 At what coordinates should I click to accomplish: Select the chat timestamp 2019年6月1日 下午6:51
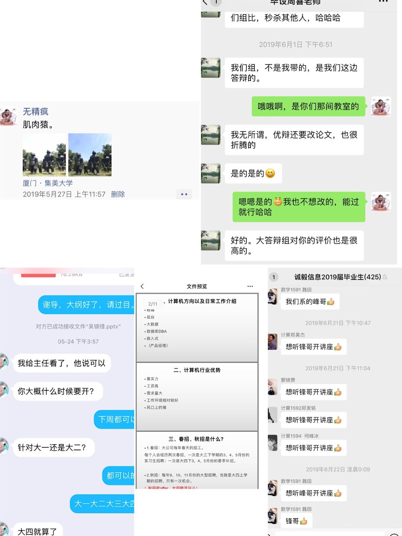(296, 44)
